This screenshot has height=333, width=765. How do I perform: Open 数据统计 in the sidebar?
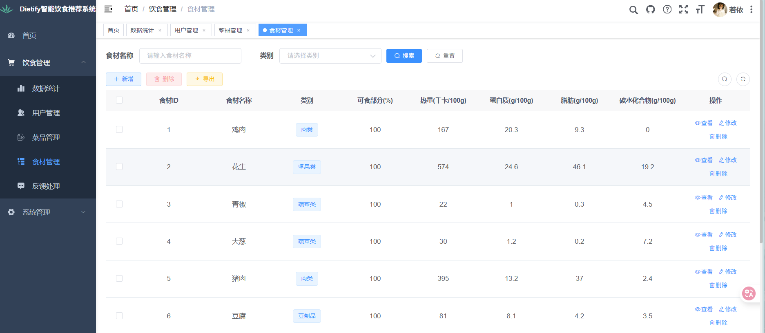click(46, 88)
